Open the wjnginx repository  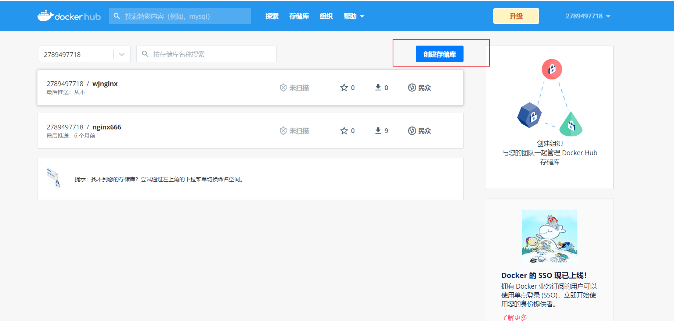point(105,84)
